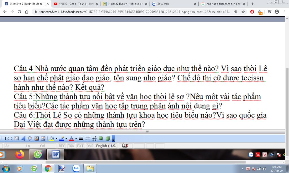
Task: Click the Firefox icon in pictured taskbar
Action: 20,154
